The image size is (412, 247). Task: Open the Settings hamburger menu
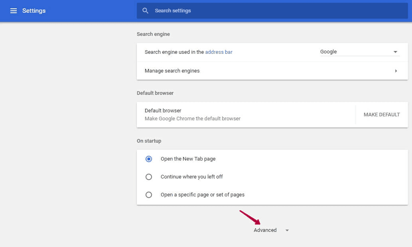coord(14,11)
